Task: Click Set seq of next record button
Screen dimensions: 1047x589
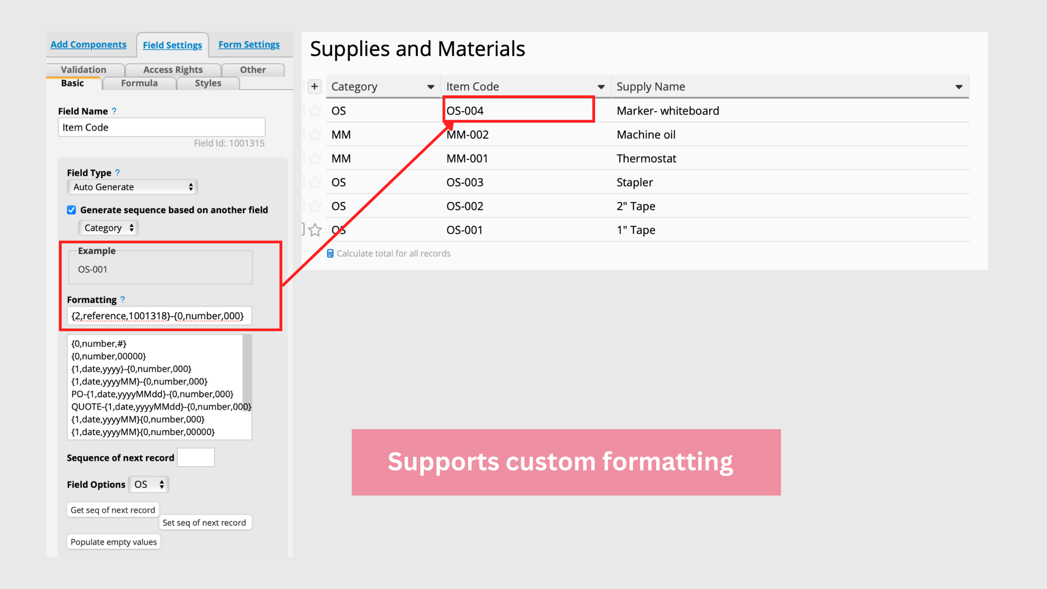Action: 204,523
